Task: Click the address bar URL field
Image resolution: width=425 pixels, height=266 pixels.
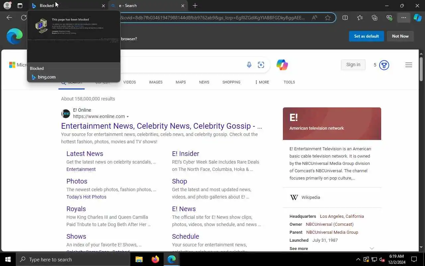Action: point(212,18)
